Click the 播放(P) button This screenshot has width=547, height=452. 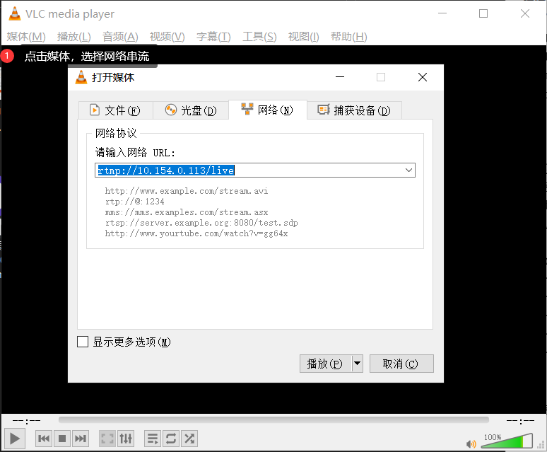[326, 364]
